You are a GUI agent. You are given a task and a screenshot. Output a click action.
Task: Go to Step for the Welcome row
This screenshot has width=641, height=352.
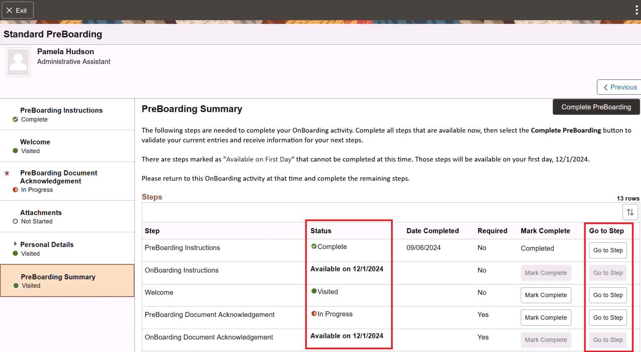pyautogui.click(x=608, y=295)
